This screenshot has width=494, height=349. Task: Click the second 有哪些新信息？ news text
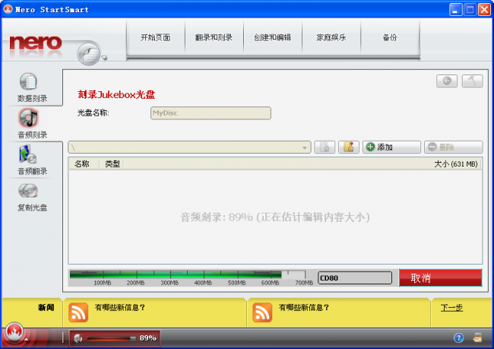[304, 307]
